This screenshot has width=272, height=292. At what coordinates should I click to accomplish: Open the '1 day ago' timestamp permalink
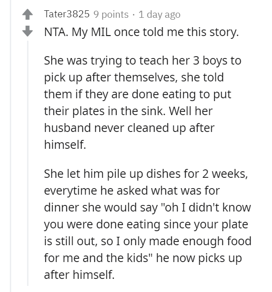coord(159,15)
